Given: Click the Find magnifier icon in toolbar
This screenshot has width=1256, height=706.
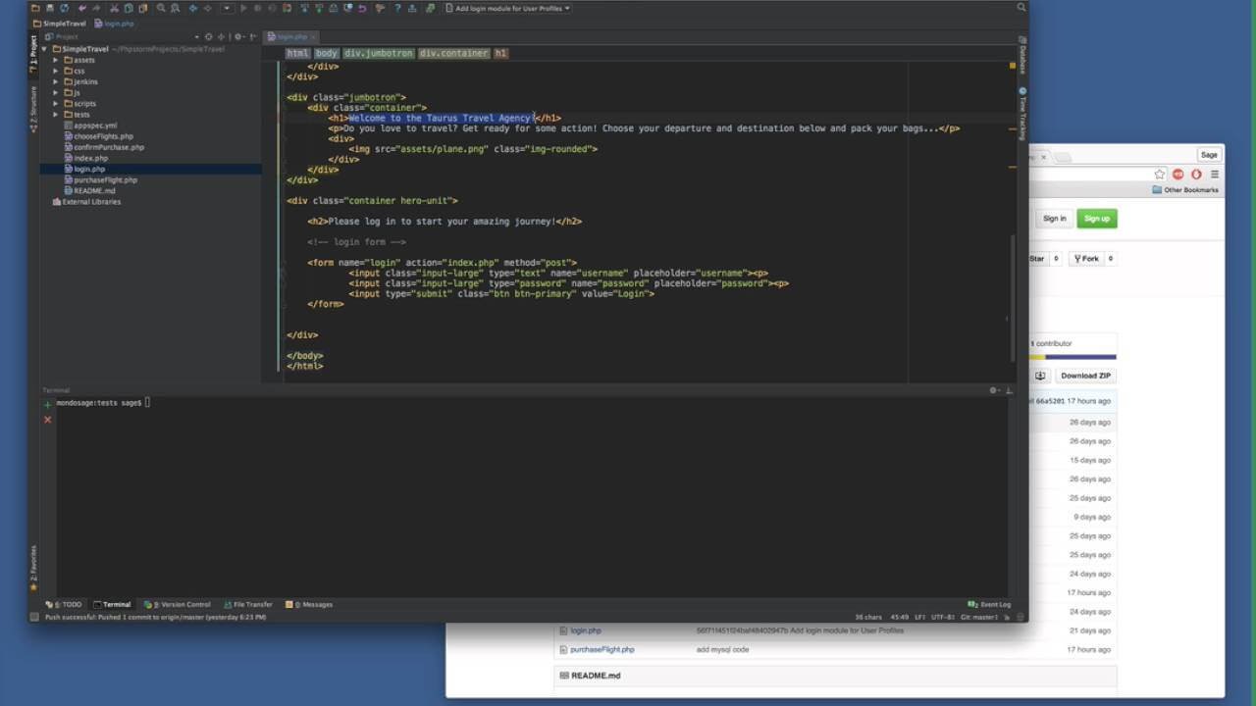Looking at the screenshot, I should point(161,8).
